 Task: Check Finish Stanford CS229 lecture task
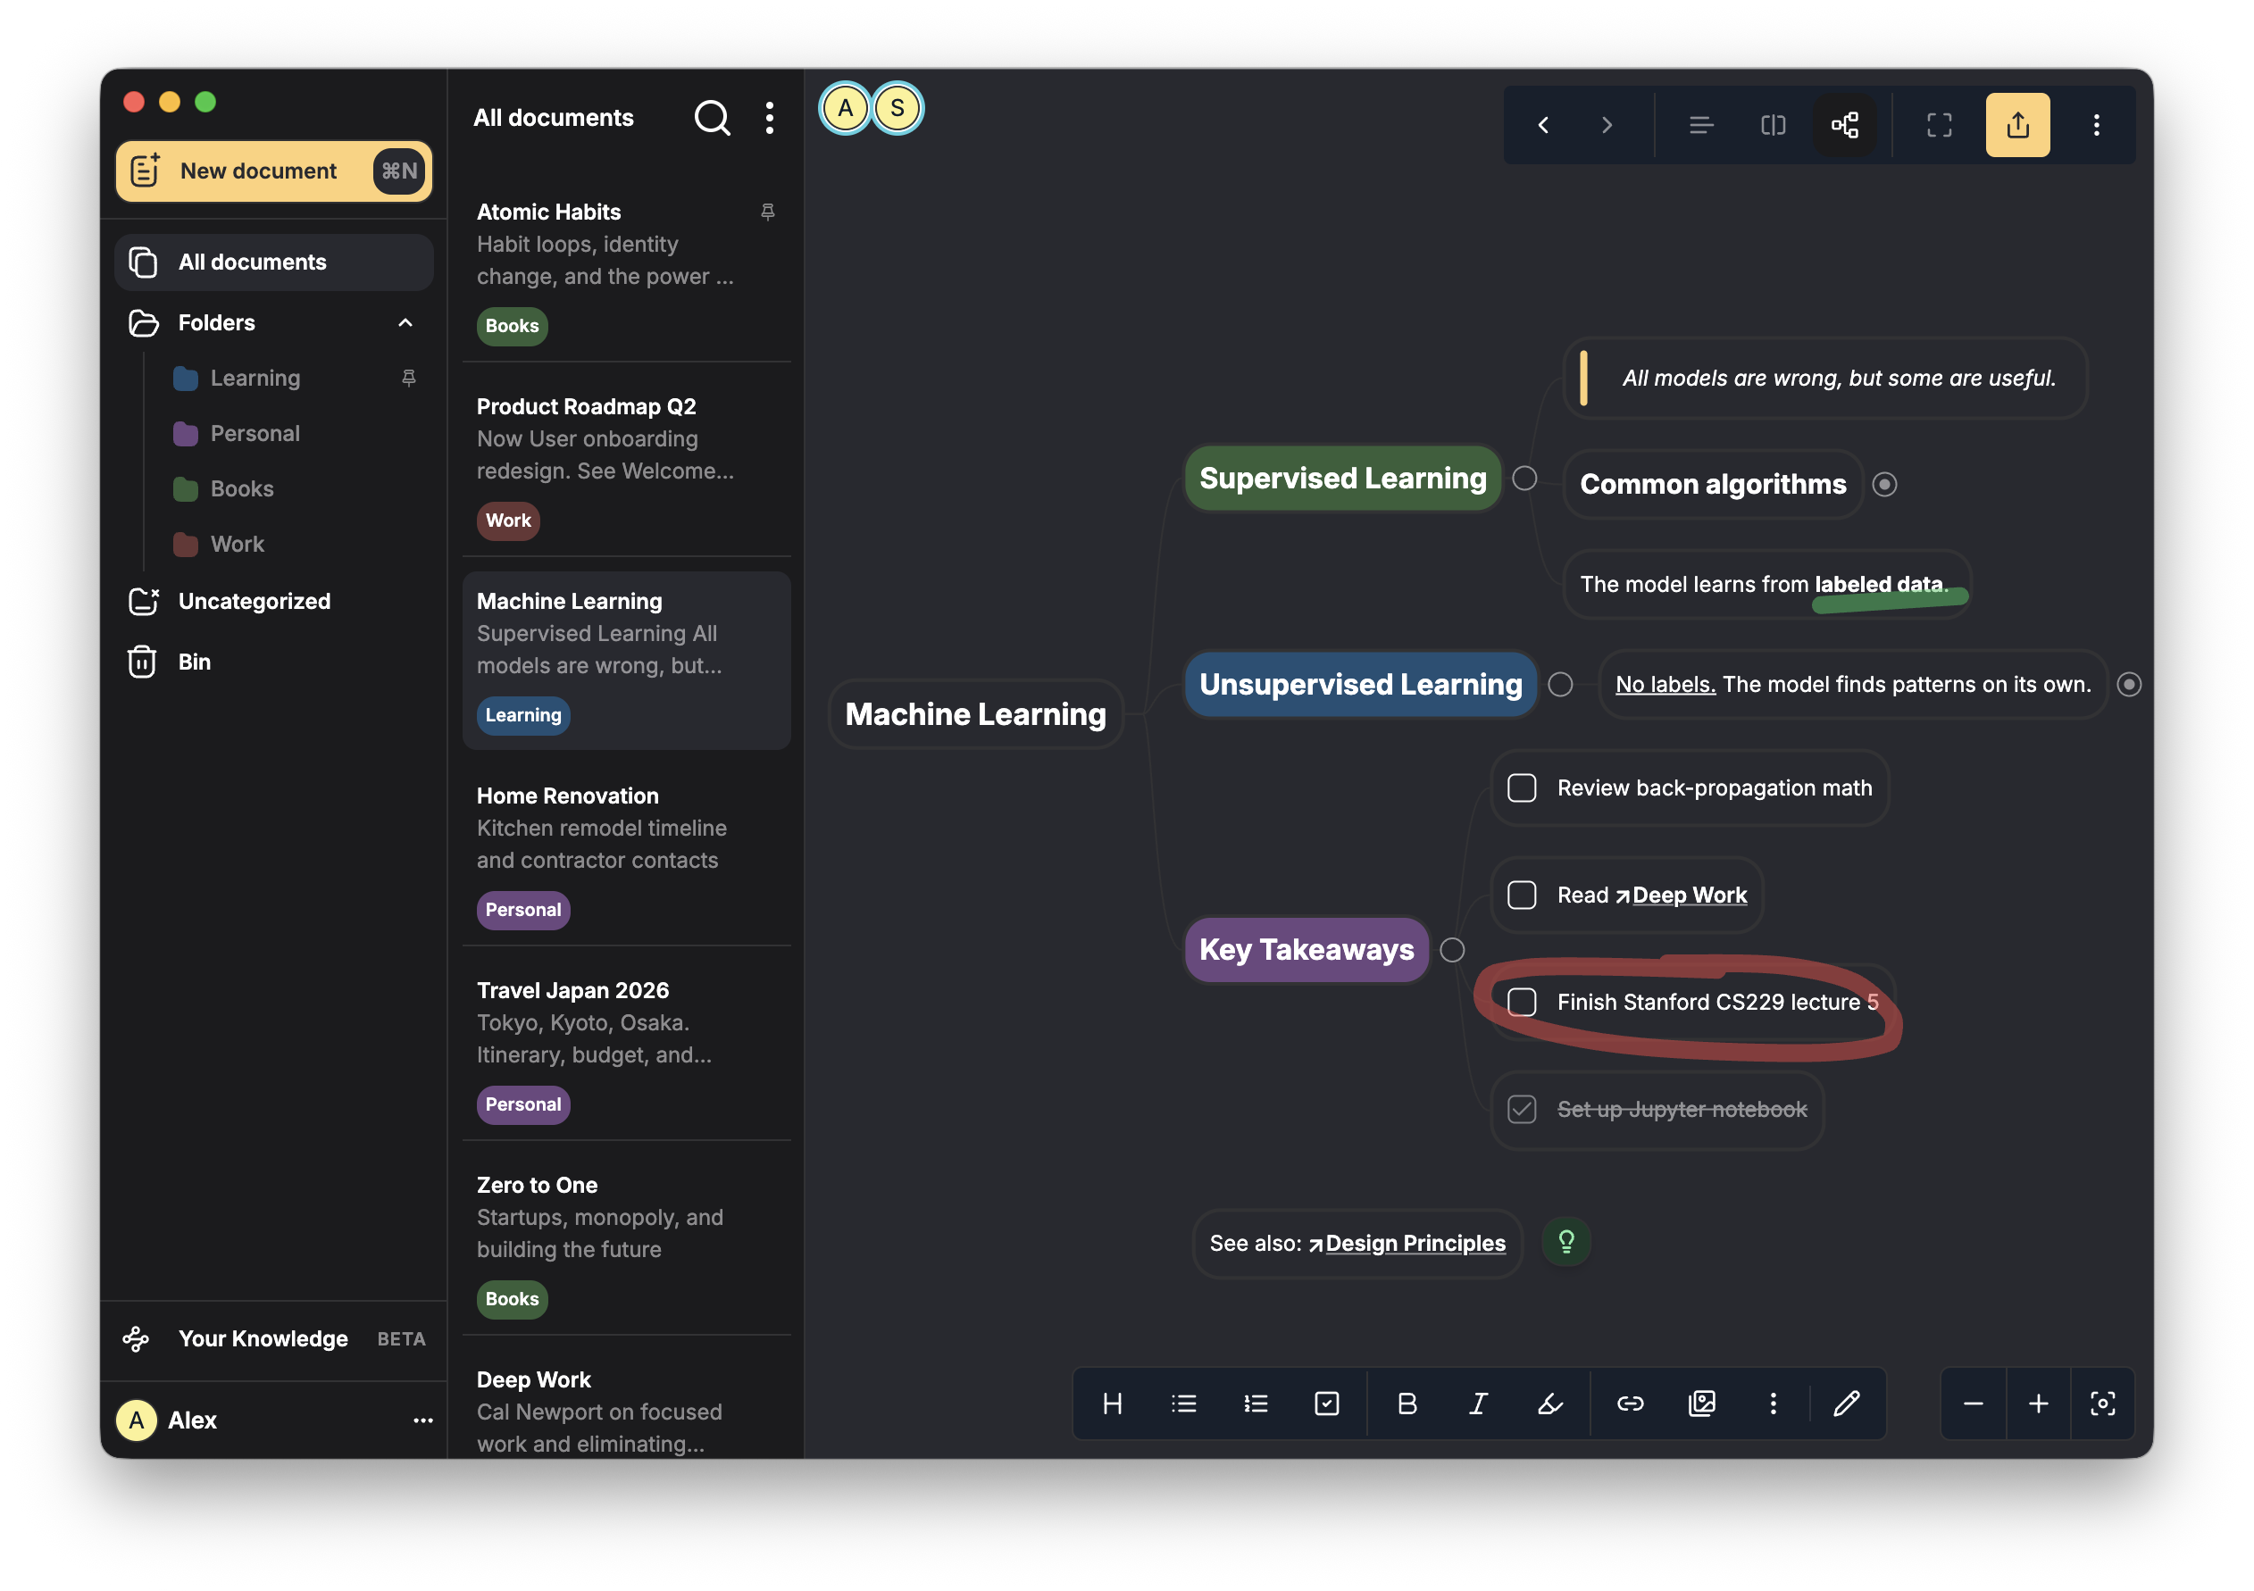coord(1522,1002)
